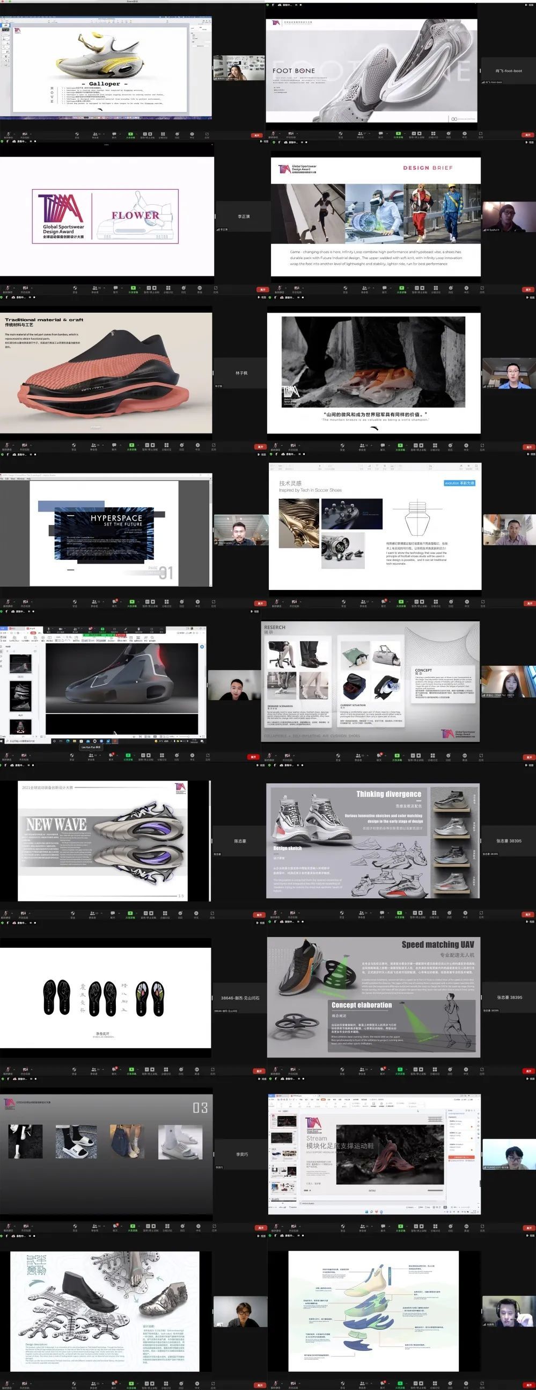Select the pdf document tab above grey sneaker
Viewport: 536px width, 1390px height.
coord(31,629)
